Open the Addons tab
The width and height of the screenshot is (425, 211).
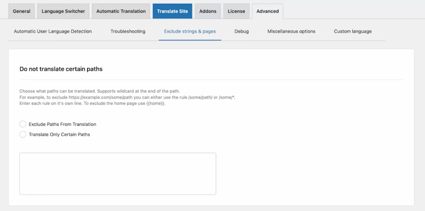[208, 11]
